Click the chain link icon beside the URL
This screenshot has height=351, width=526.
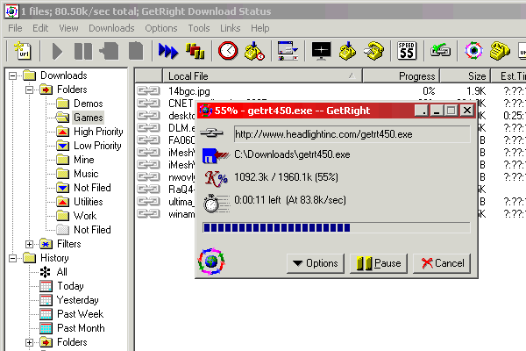point(211,133)
